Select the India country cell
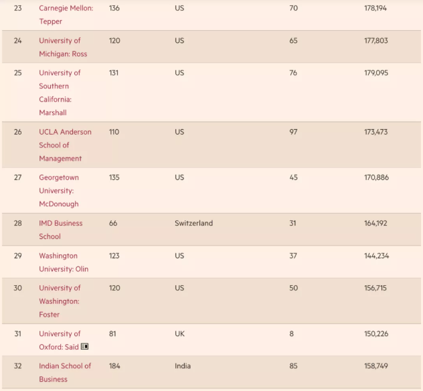Image resolution: width=423 pixels, height=391 pixels. (x=183, y=366)
